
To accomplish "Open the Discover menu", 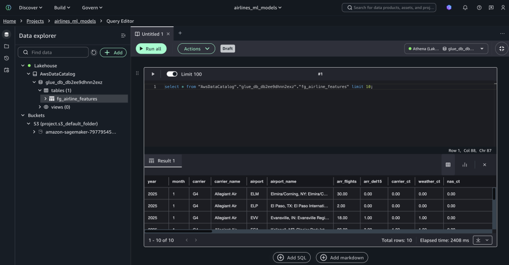I will (30, 7).
